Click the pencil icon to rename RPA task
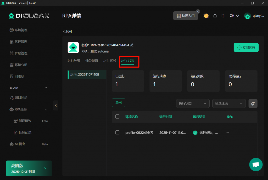The image size is (268, 180). click(x=132, y=45)
